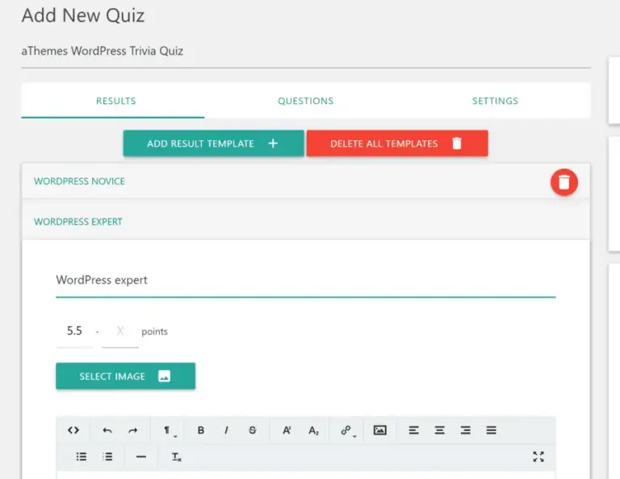Toggle strikethrough formatting
Screen dimensions: 620x479
click(252, 431)
